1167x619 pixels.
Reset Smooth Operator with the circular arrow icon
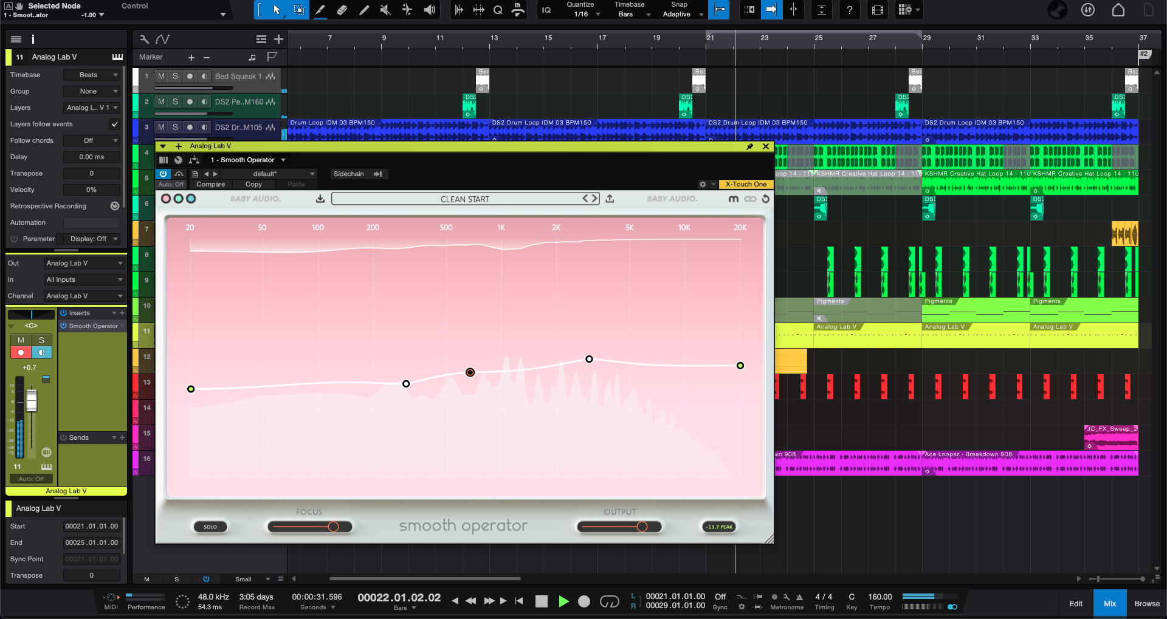(766, 199)
